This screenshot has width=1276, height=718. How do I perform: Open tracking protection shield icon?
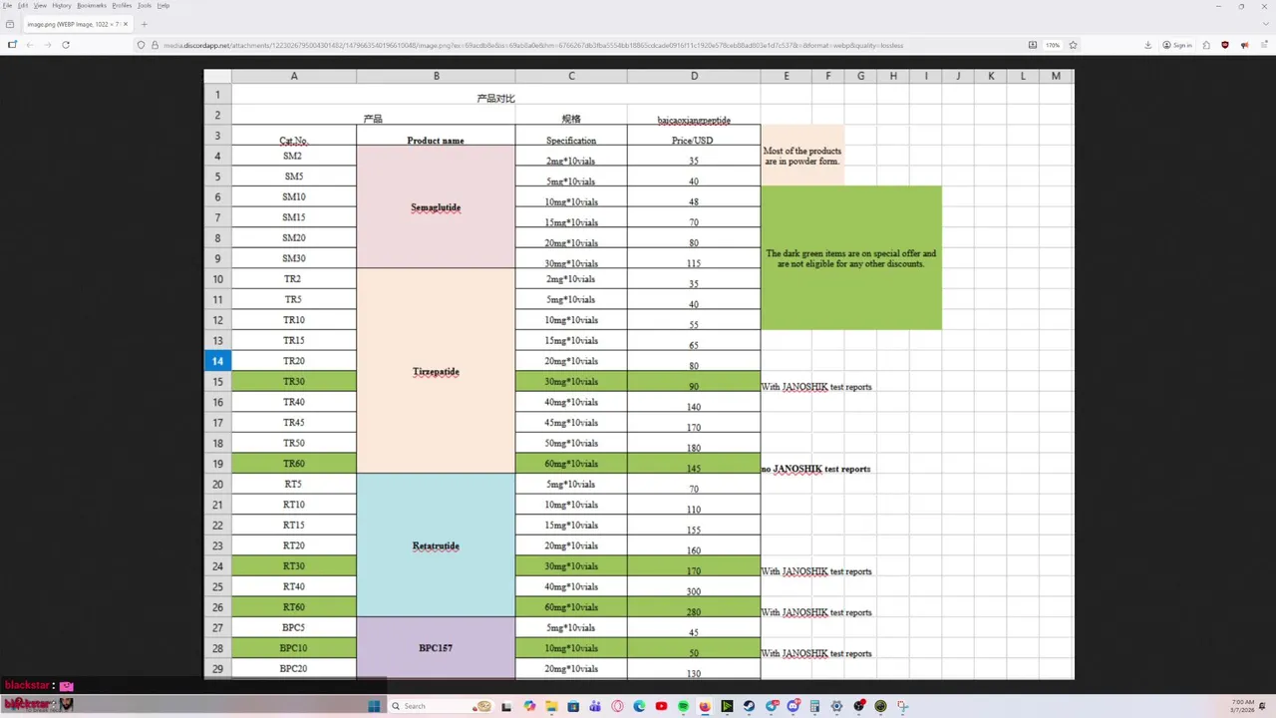click(142, 45)
